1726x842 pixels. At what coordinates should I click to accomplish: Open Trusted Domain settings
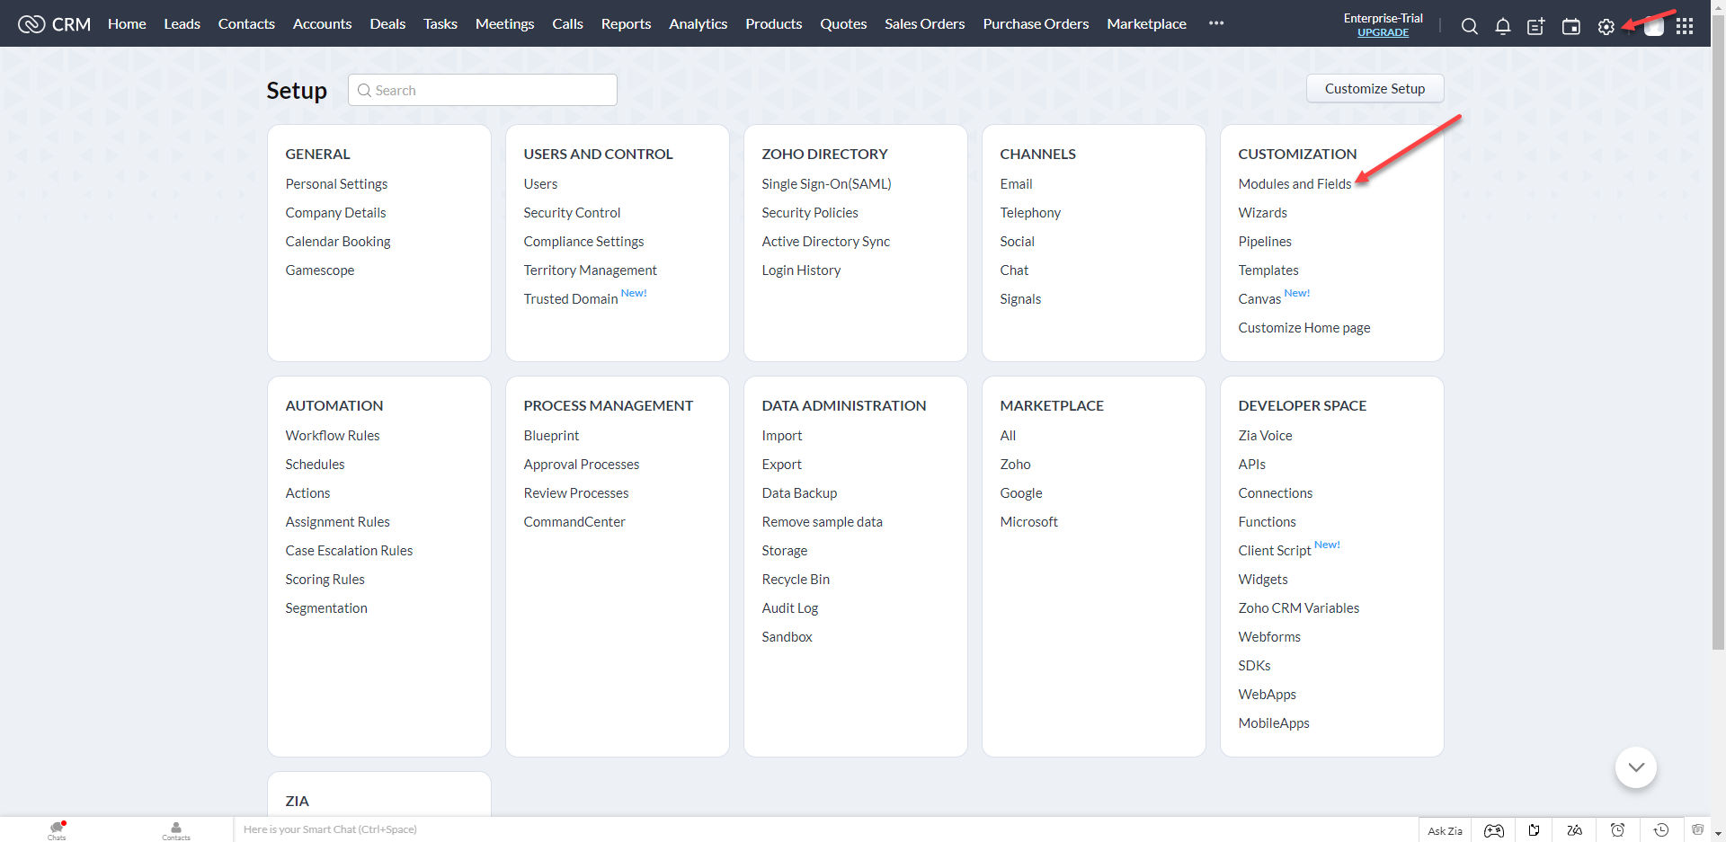click(x=570, y=298)
